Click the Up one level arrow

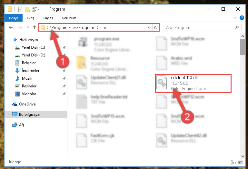pos(35,27)
